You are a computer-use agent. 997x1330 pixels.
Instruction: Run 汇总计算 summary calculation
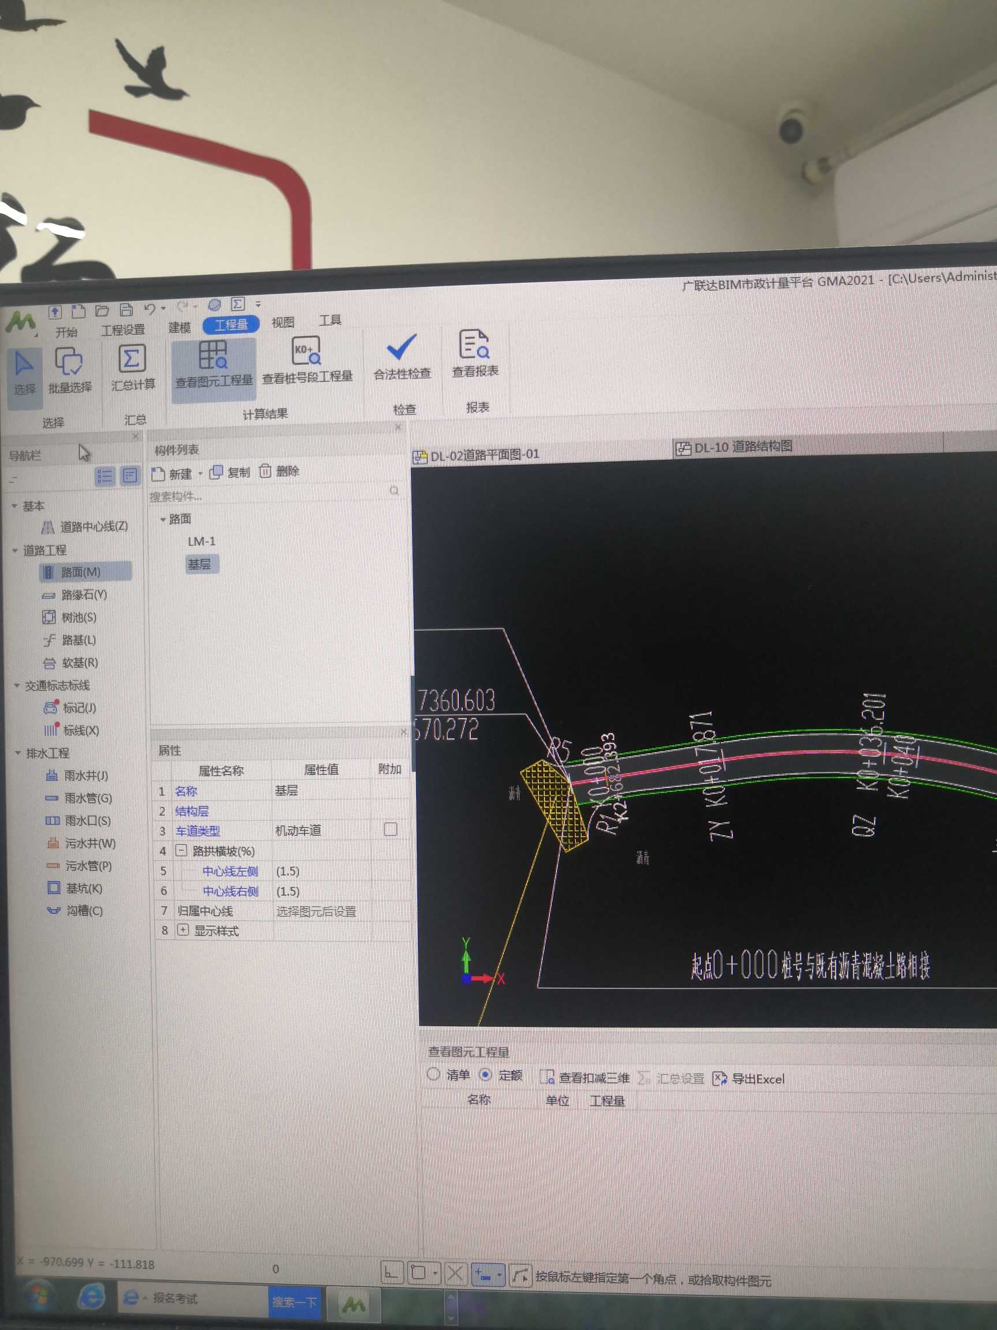click(133, 368)
